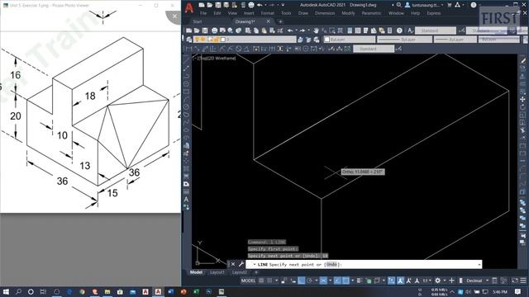
Task: Click the clock showing 5:46 PM
Action: click(499, 291)
